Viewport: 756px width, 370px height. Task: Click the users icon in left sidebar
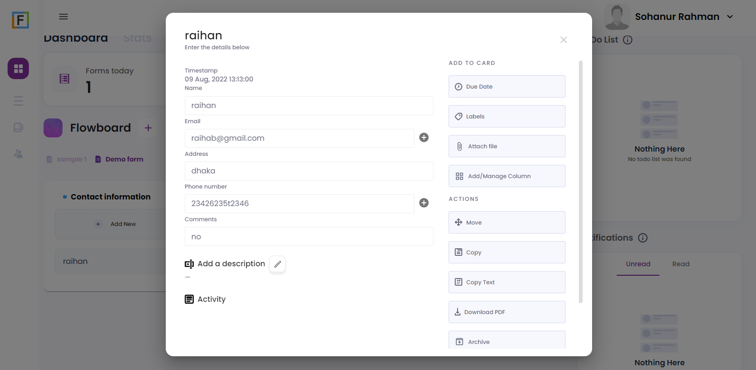tap(18, 154)
